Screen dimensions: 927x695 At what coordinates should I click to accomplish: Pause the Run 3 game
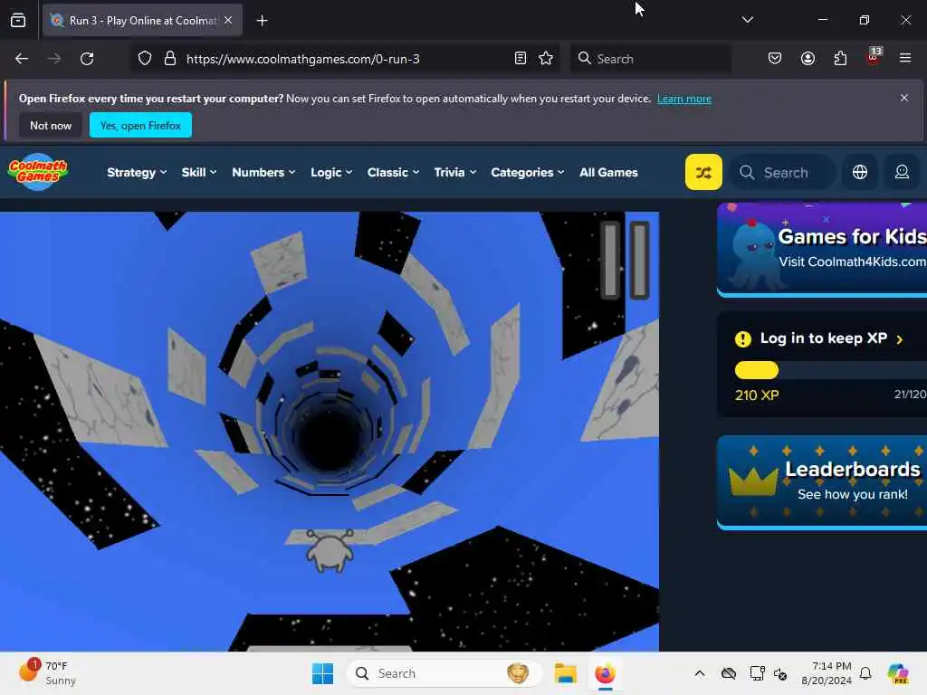(x=625, y=261)
